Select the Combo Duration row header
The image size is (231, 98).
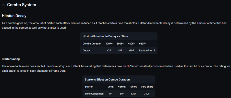(92, 44)
